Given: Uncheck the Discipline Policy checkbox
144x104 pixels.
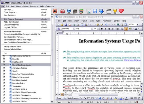Looking at the screenshot, I should (4, 83).
